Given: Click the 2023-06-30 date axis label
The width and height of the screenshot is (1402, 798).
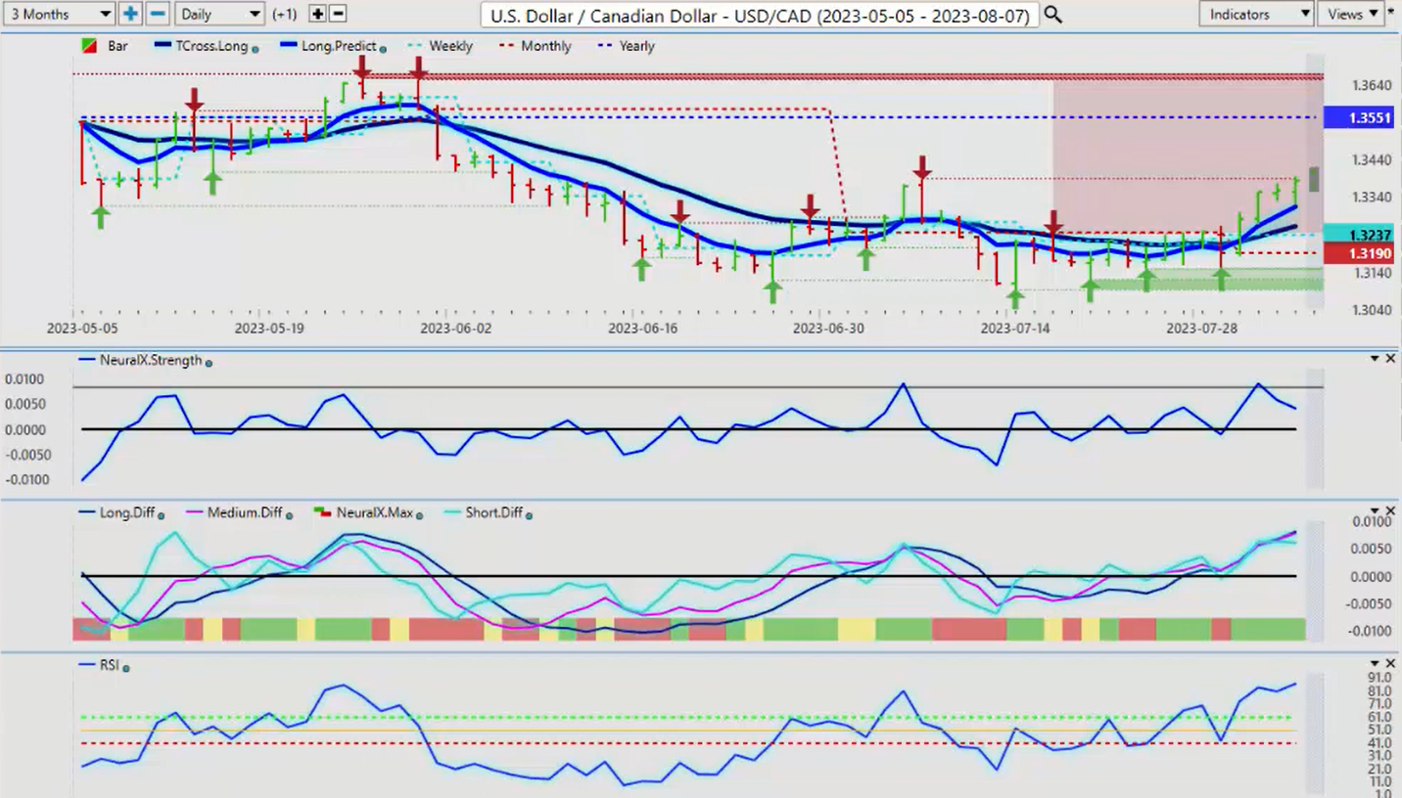Looking at the screenshot, I should 828,329.
